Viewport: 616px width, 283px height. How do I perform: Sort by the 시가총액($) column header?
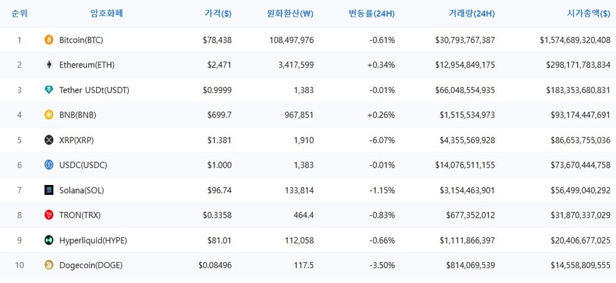(588, 14)
